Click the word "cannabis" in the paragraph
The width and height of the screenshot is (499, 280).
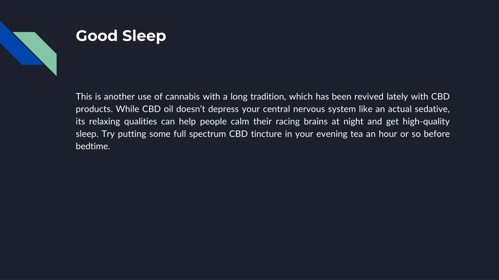point(182,96)
